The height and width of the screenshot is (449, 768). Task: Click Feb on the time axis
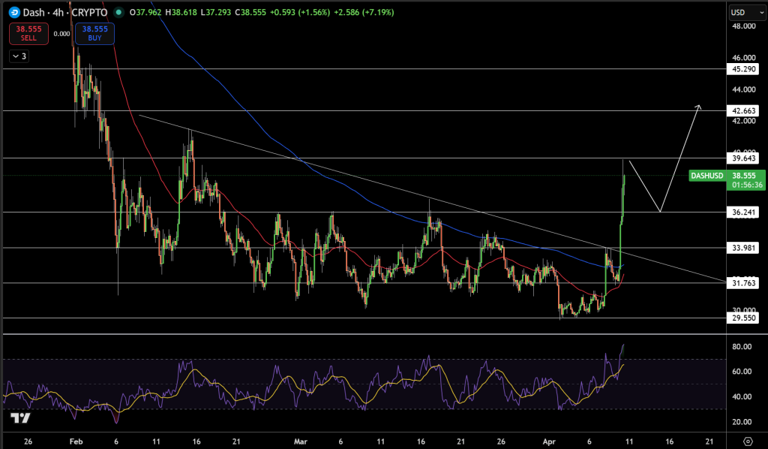pyautogui.click(x=75, y=442)
